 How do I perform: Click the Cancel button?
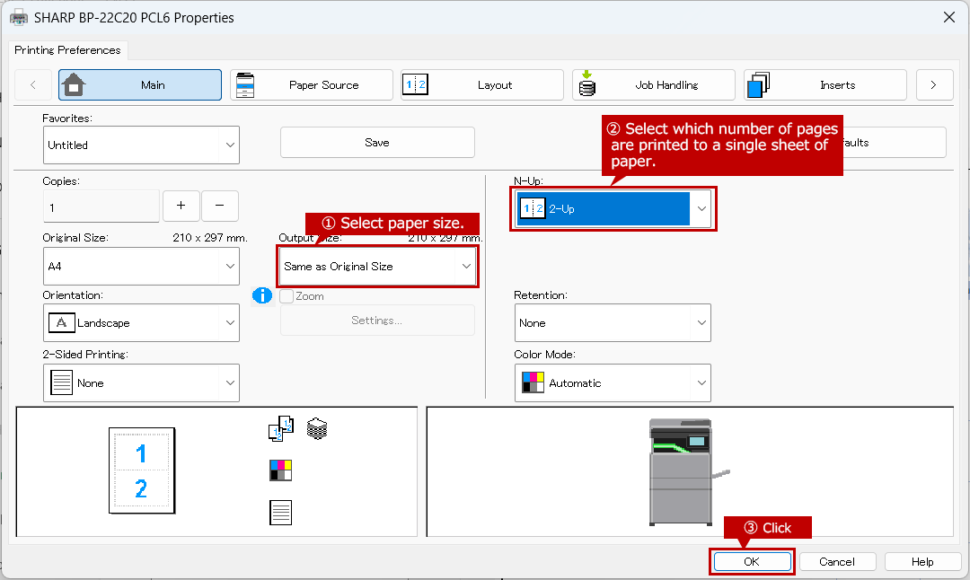click(x=837, y=561)
